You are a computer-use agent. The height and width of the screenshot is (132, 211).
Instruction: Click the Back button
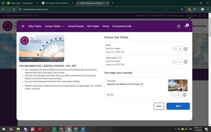click(x=159, y=106)
